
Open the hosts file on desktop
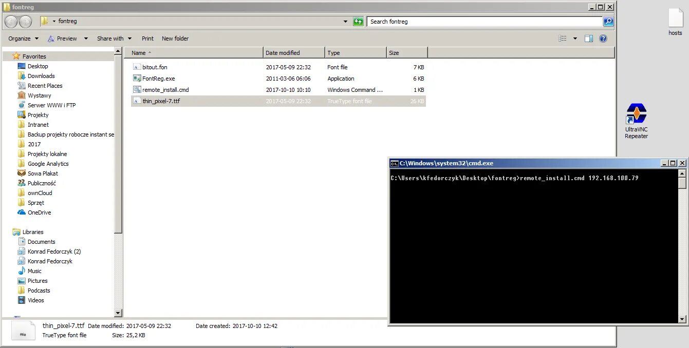675,22
